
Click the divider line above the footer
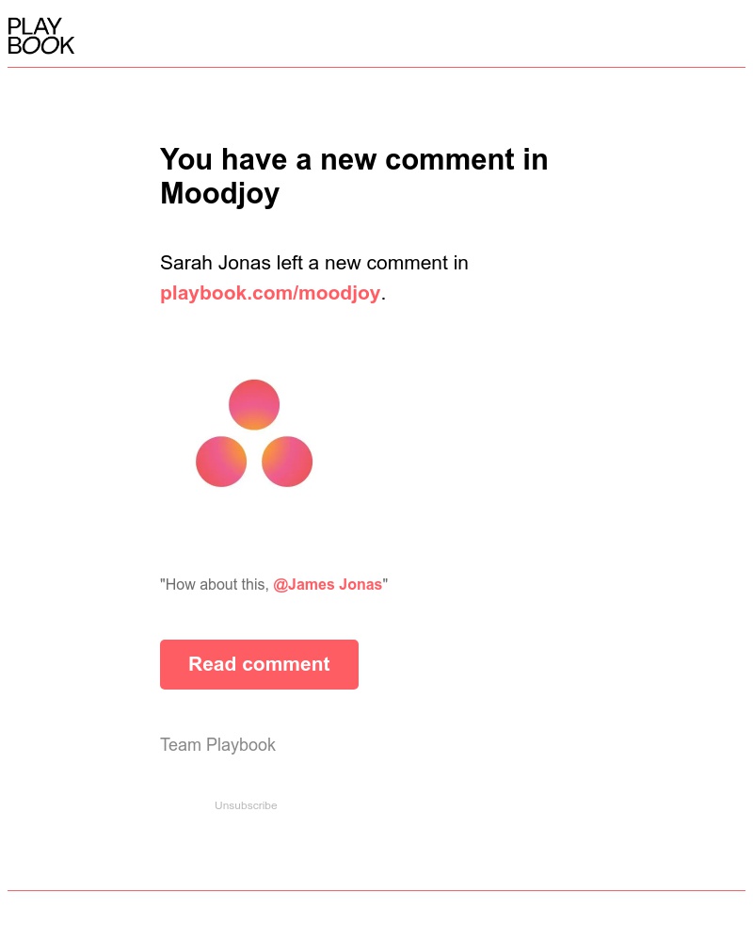tap(376, 886)
